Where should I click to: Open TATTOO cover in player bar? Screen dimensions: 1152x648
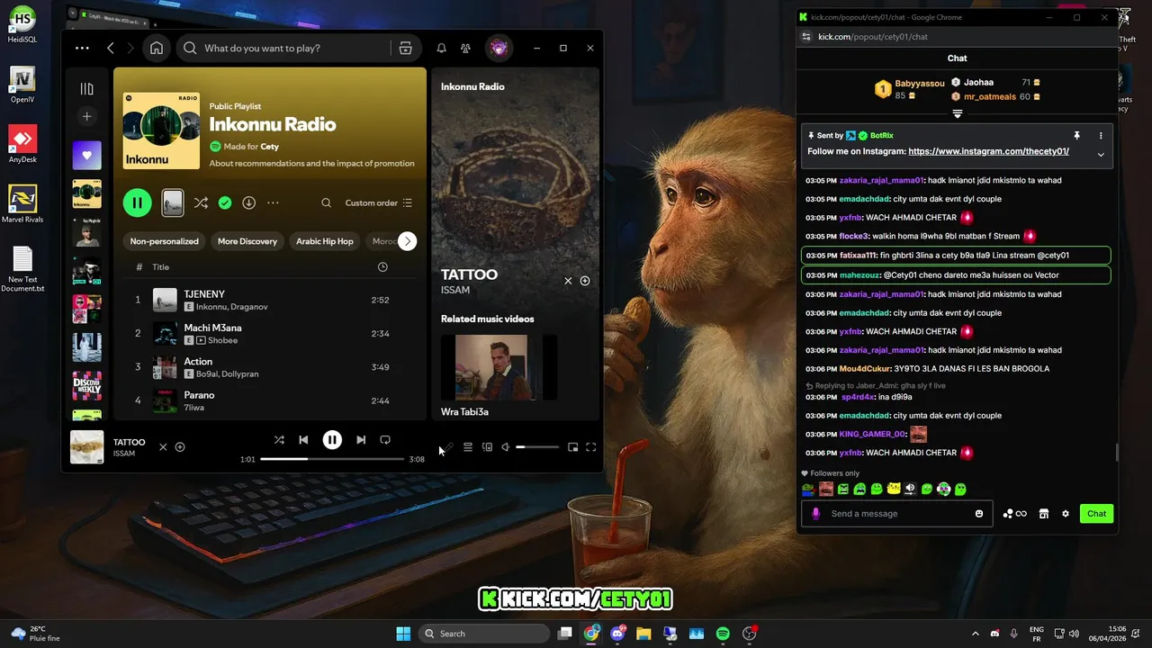[x=87, y=447]
